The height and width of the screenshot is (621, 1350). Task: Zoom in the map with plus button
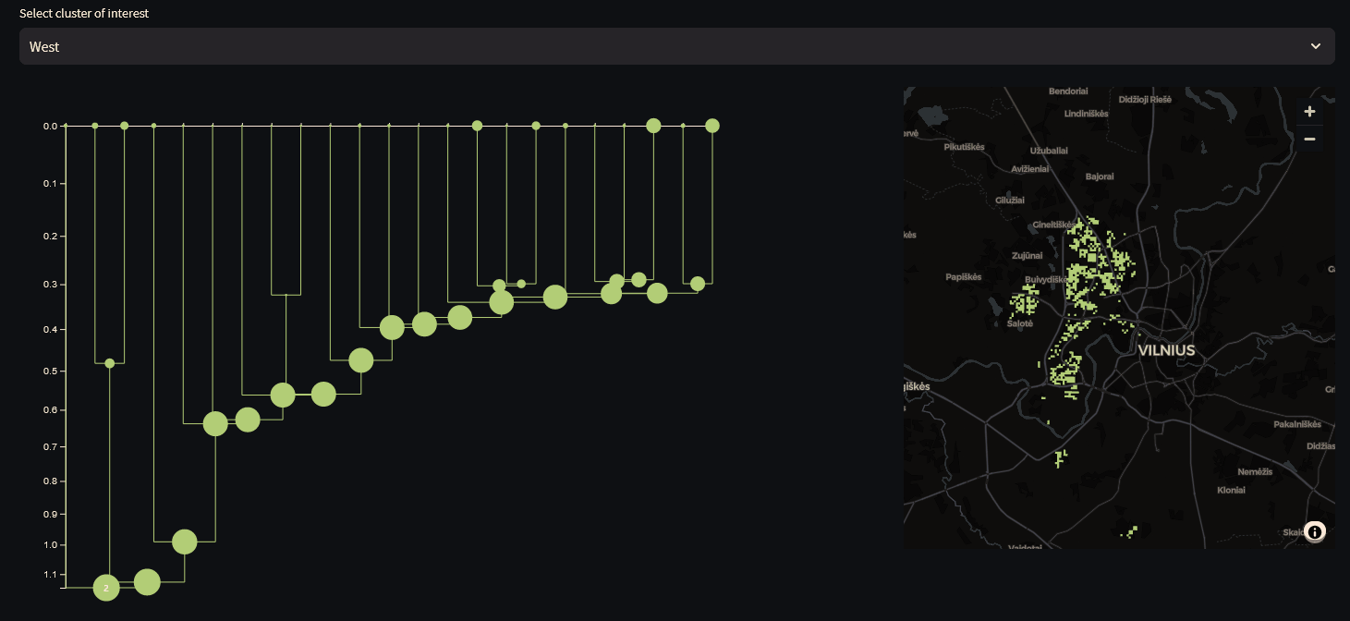pos(1309,112)
